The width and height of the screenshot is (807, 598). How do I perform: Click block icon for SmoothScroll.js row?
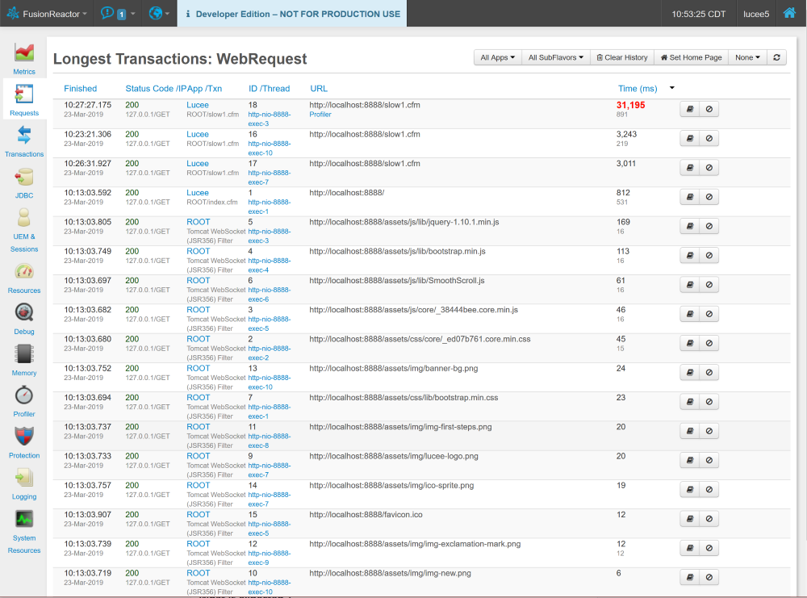[x=709, y=285]
